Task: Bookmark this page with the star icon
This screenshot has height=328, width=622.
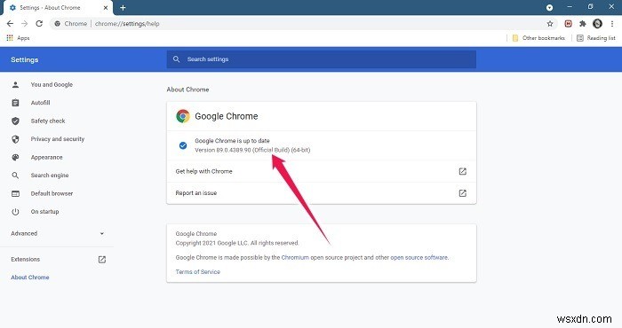Action: [550, 24]
